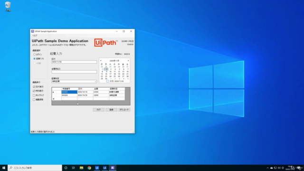Image resolution: width=304 pixels, height=171 pixels.
Task: Select day 7 in the calendar
Action: 128,69
